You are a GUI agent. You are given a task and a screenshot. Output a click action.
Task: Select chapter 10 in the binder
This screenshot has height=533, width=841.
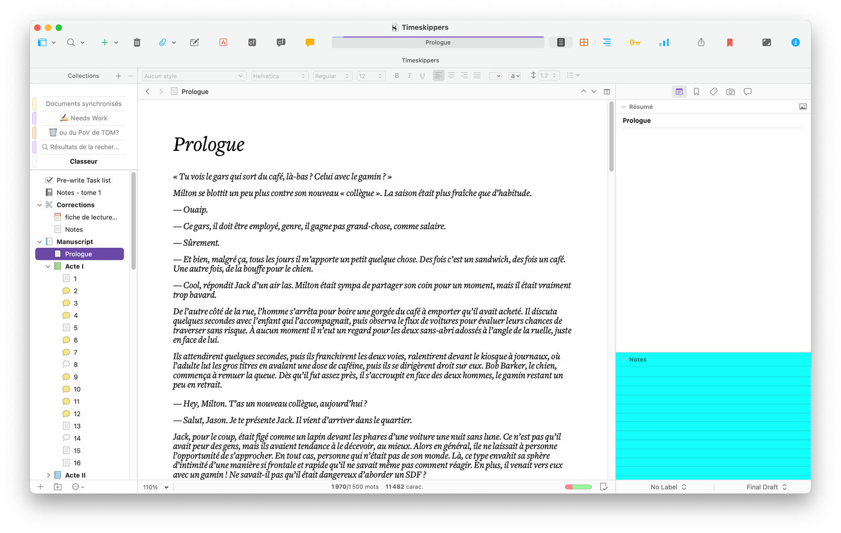77,389
